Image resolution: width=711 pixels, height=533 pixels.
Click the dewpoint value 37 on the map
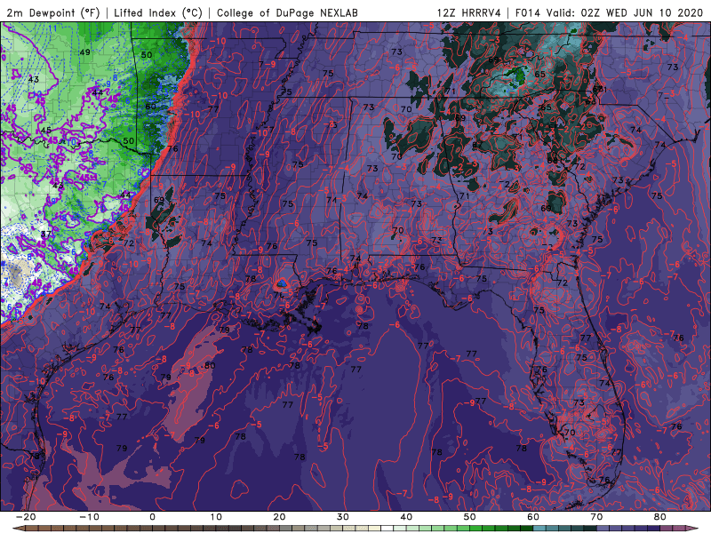click(46, 235)
